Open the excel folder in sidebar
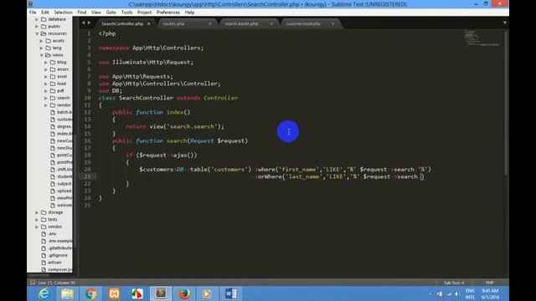Screen dimensions: 536x301 coord(62,76)
